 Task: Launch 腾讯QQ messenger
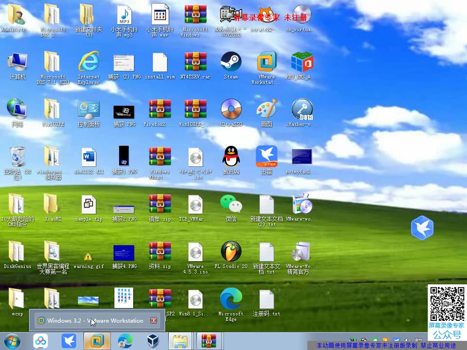coord(231,156)
